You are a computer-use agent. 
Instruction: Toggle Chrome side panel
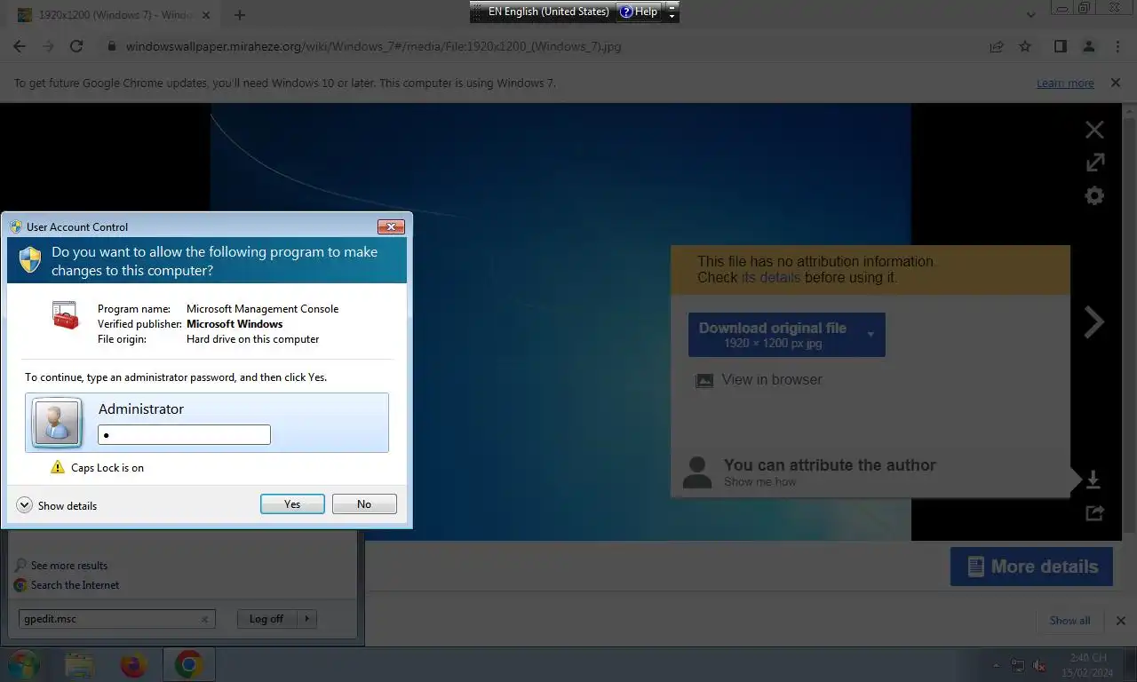pyautogui.click(x=1060, y=46)
